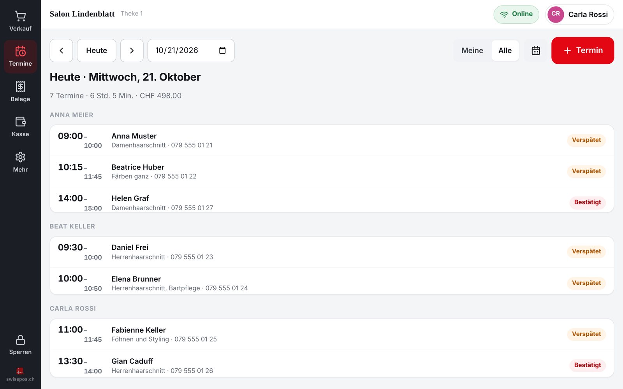The image size is (623, 389).
Task: Go to the previous day arrow
Action: (x=61, y=51)
